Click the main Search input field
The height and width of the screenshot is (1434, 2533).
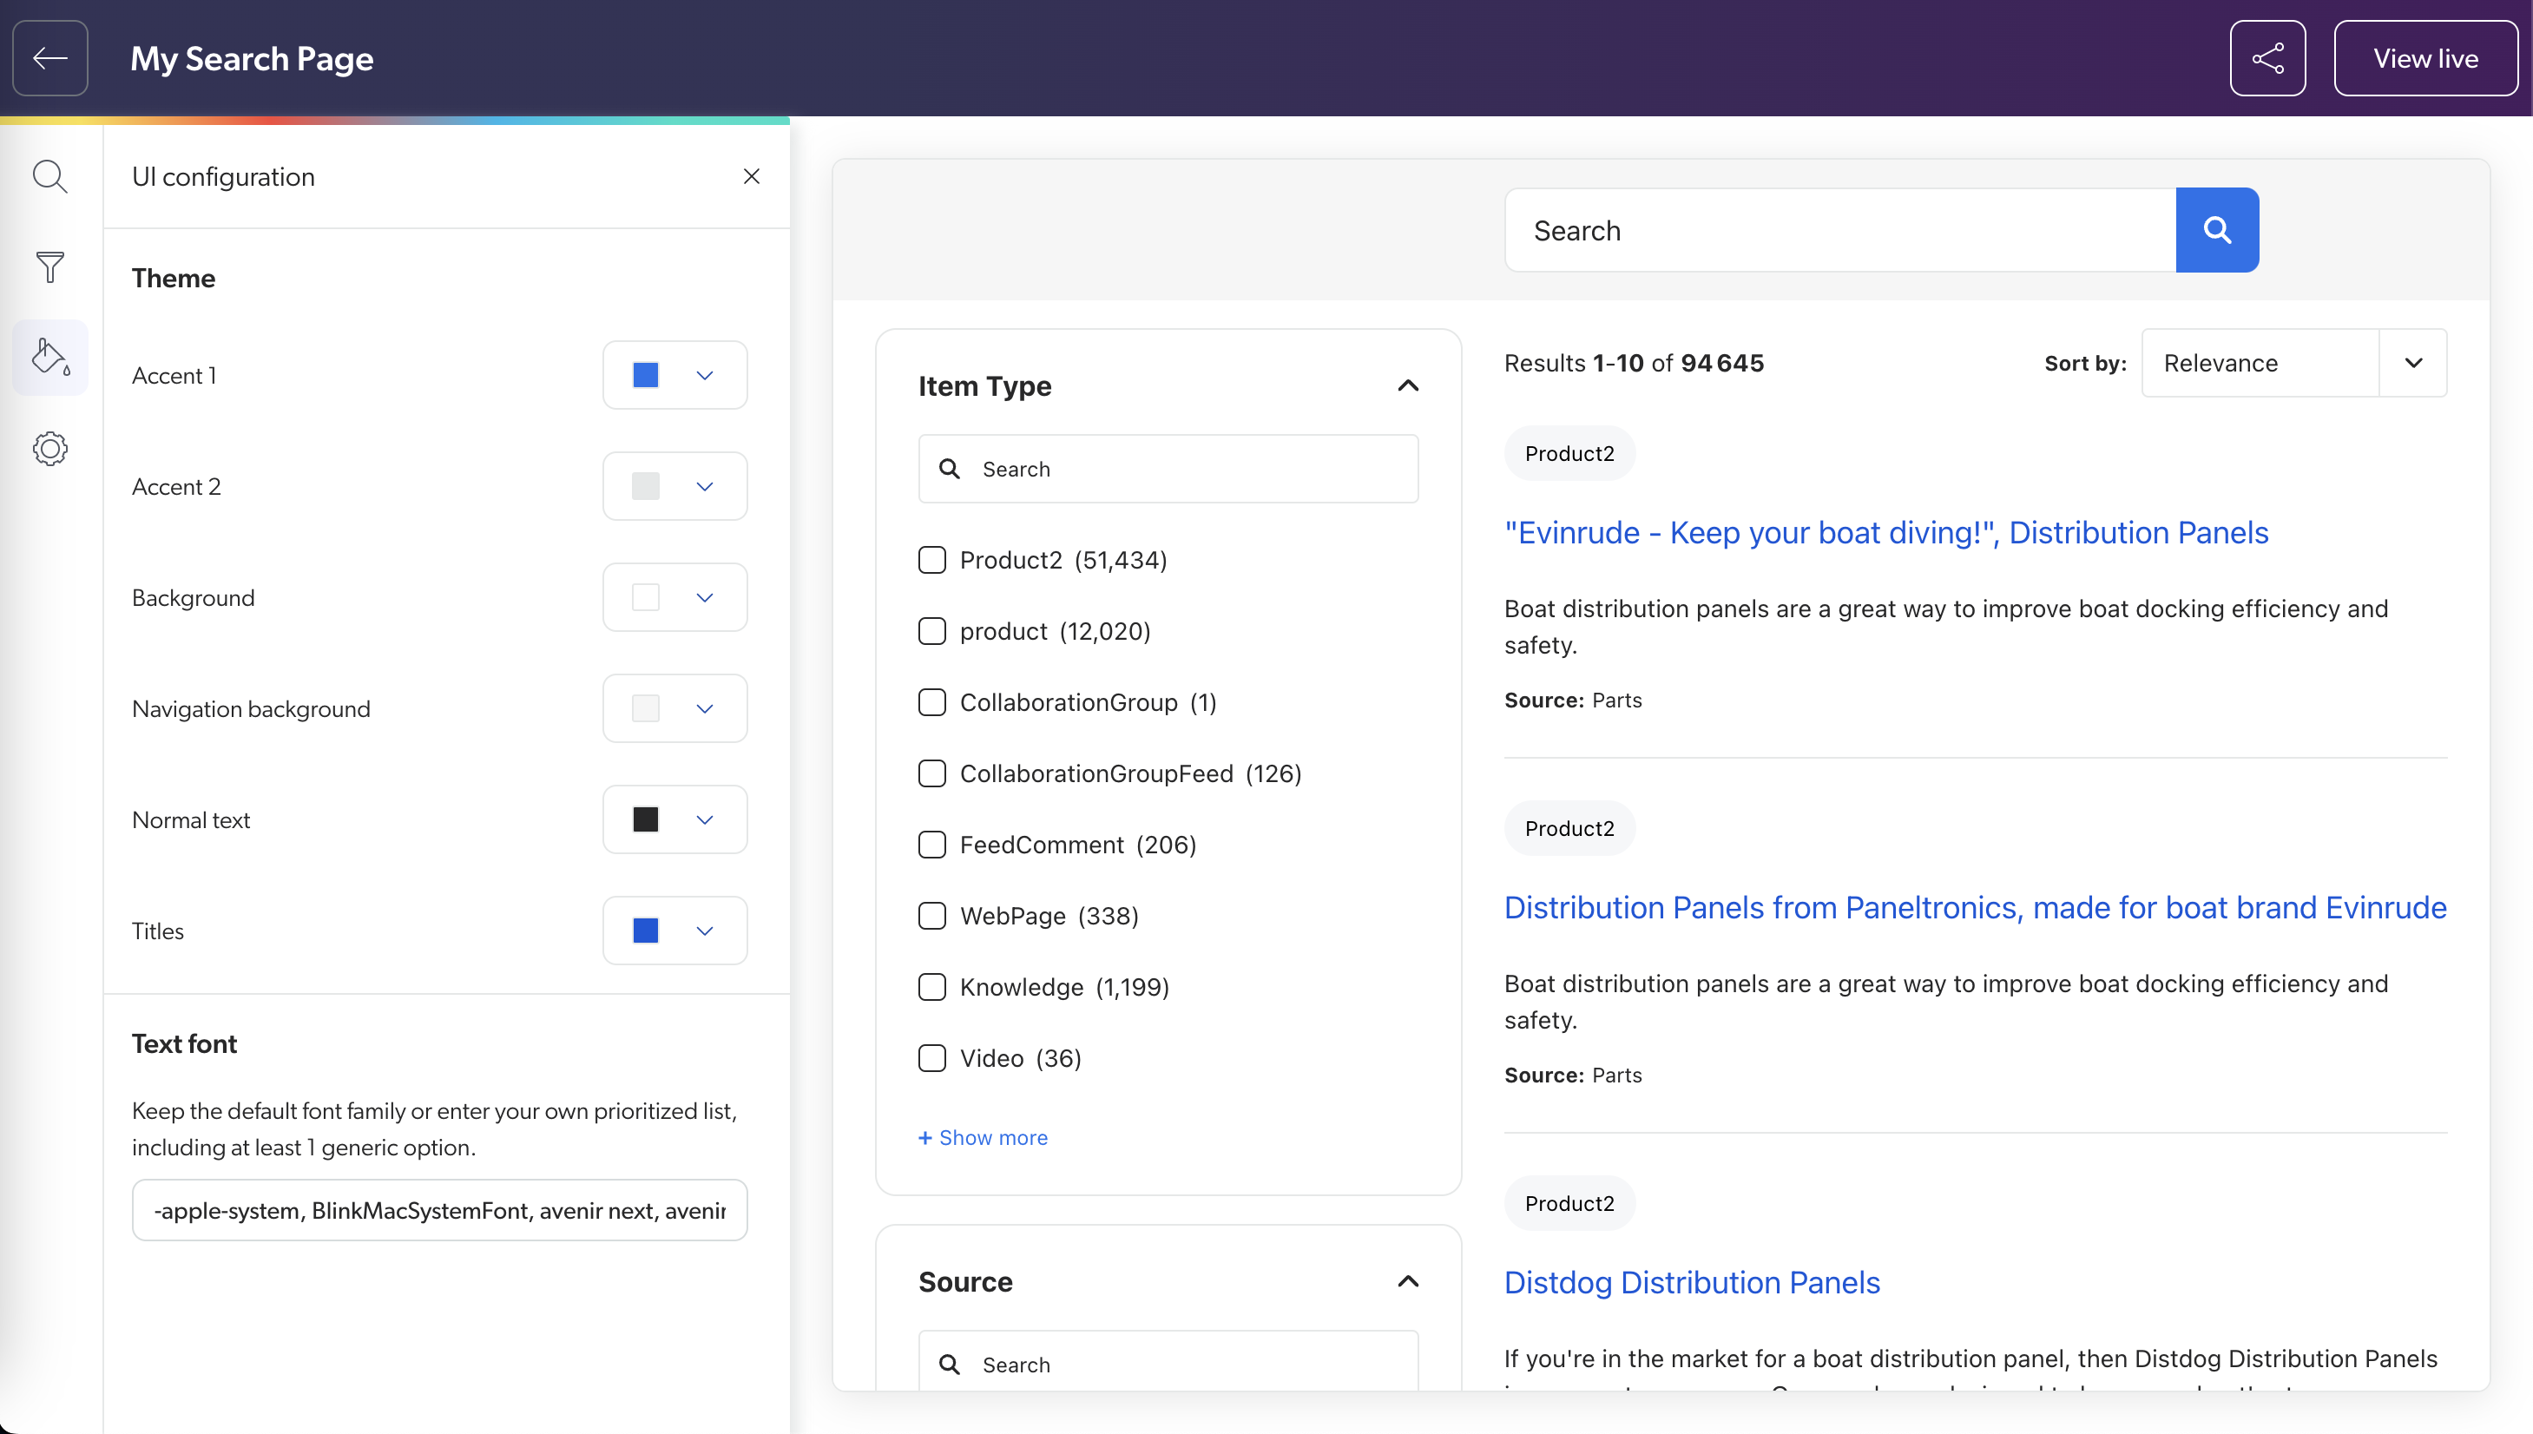pos(1840,231)
